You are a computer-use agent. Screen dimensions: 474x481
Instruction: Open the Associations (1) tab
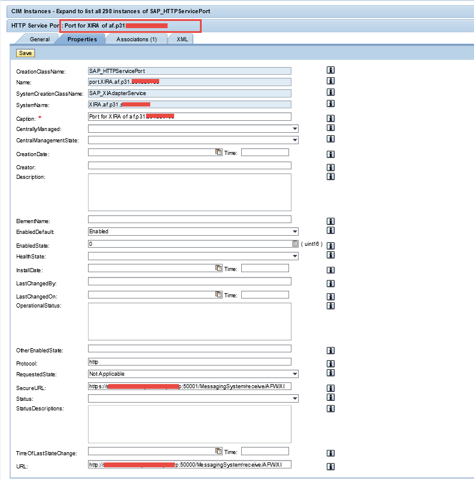136,39
